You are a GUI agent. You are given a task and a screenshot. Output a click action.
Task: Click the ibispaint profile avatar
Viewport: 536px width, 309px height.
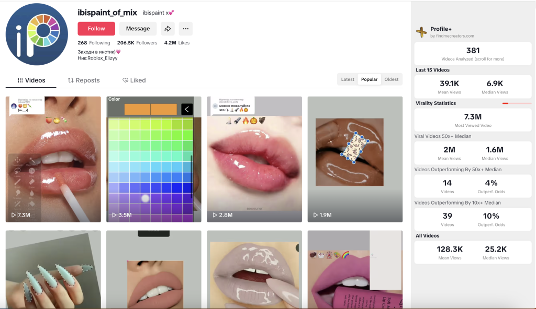[x=37, y=34]
